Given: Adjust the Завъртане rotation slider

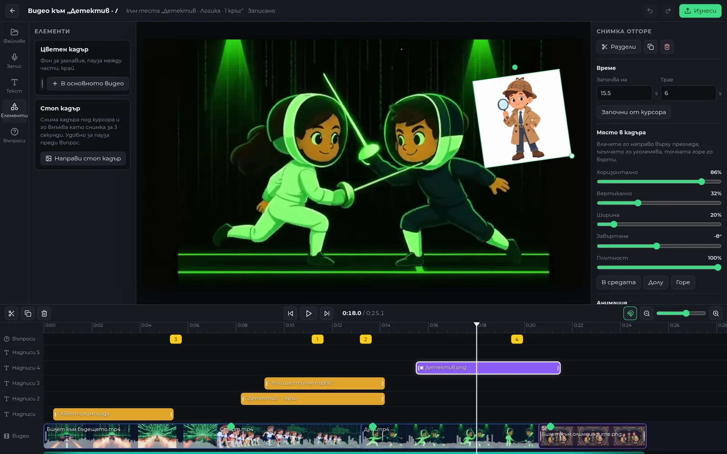Looking at the screenshot, I should [659, 246].
